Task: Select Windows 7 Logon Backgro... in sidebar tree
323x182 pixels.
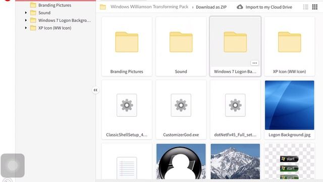Action: coord(64,20)
